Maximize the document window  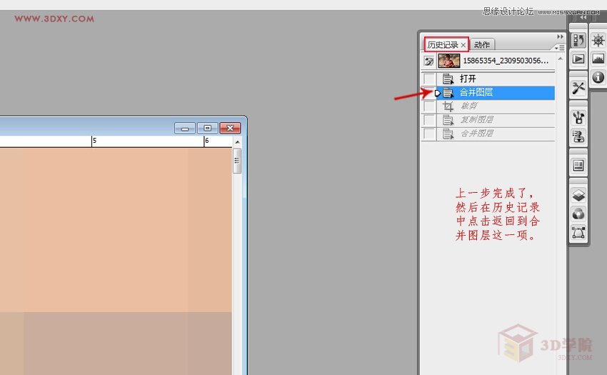pyautogui.click(x=208, y=129)
